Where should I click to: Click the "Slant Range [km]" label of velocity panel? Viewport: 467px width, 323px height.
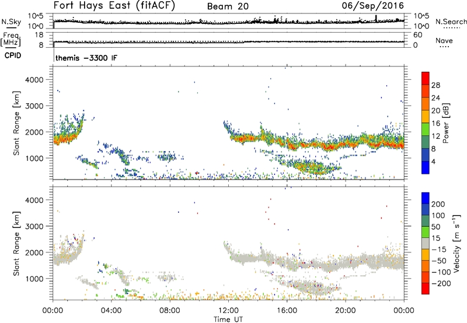coord(16,243)
